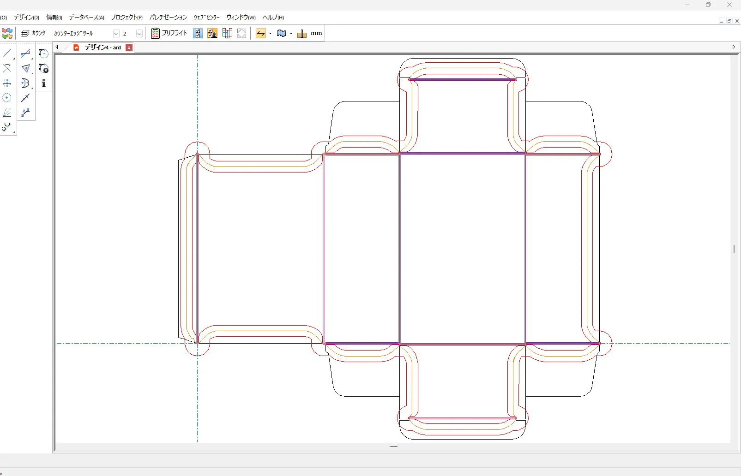Click the rounded corner with plus tool
The image size is (741, 476).
point(44,54)
